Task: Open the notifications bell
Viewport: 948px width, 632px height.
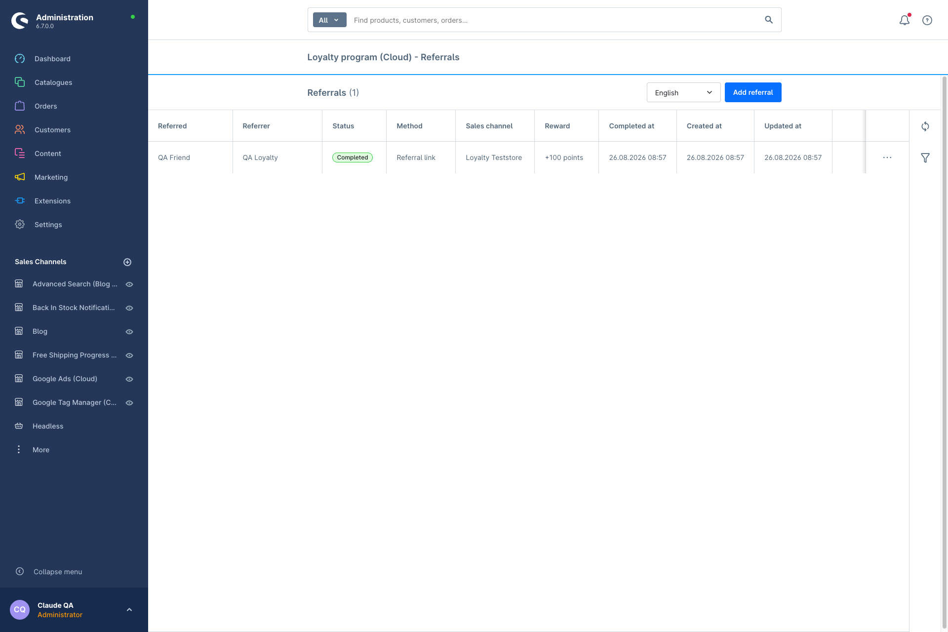Action: click(x=905, y=20)
